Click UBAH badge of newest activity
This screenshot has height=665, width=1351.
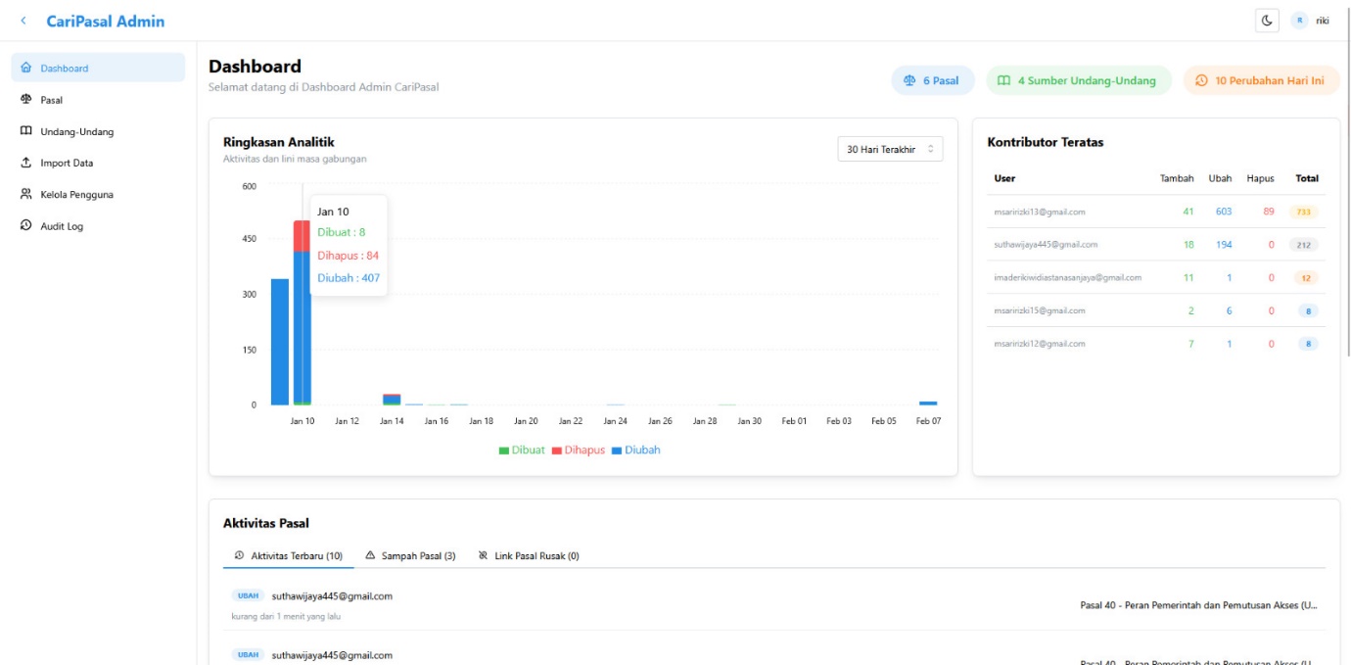coord(248,595)
